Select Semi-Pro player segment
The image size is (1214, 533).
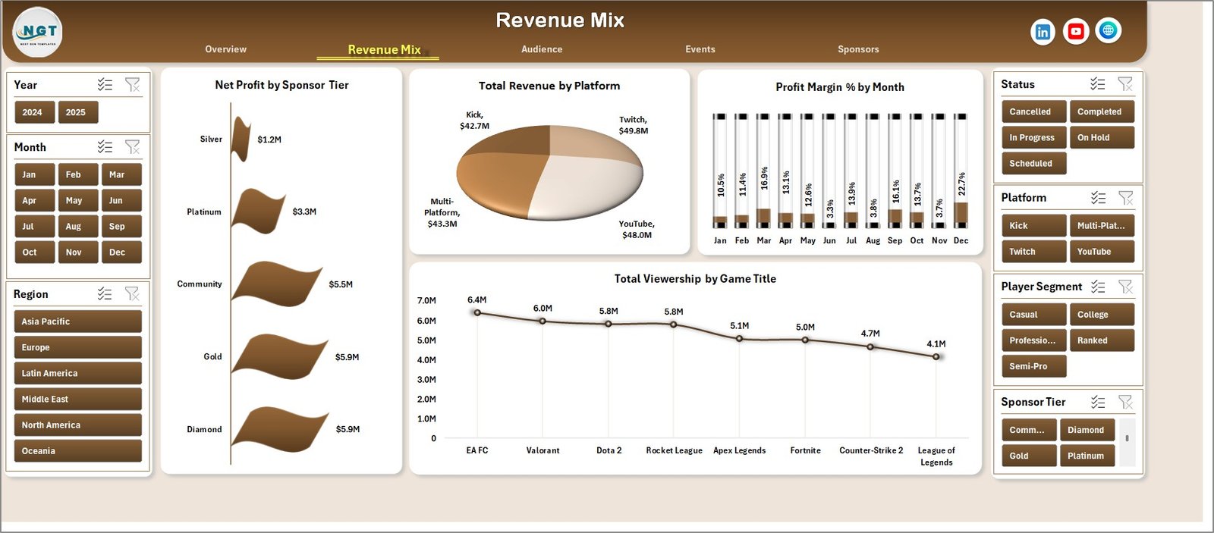[x=1033, y=365]
